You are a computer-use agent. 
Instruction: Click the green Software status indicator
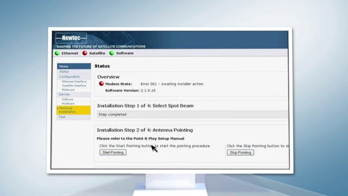[x=111, y=53]
